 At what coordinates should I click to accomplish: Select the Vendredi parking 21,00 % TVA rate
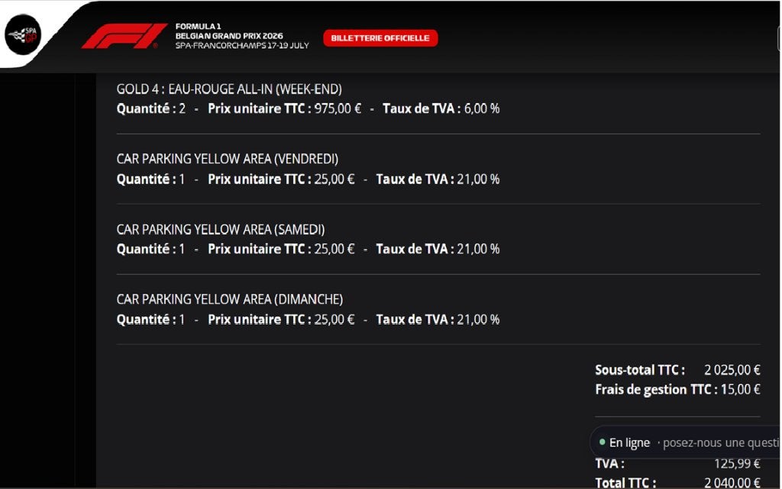(478, 179)
